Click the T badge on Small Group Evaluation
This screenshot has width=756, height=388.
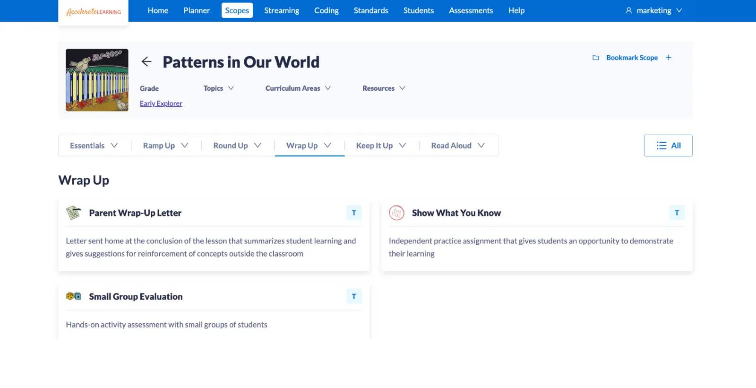[354, 296]
